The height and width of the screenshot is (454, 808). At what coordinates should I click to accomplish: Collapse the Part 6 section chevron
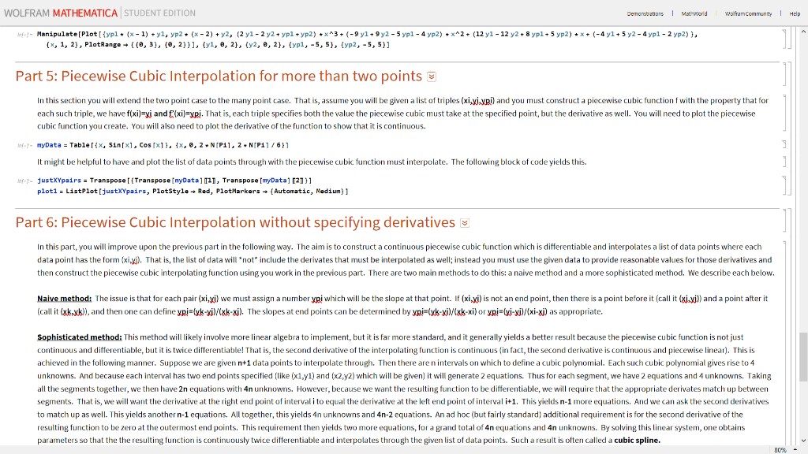[x=466, y=222]
